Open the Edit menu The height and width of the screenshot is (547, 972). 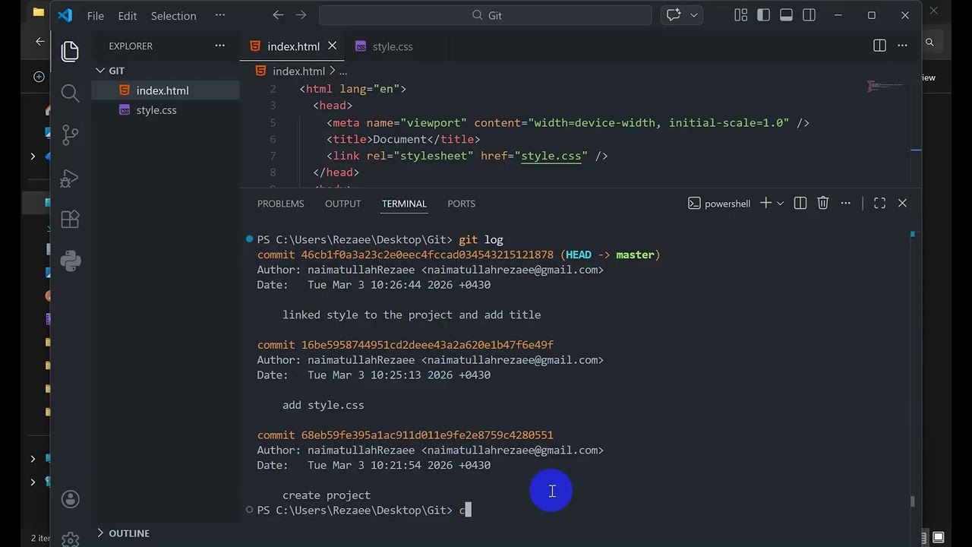coord(128,15)
